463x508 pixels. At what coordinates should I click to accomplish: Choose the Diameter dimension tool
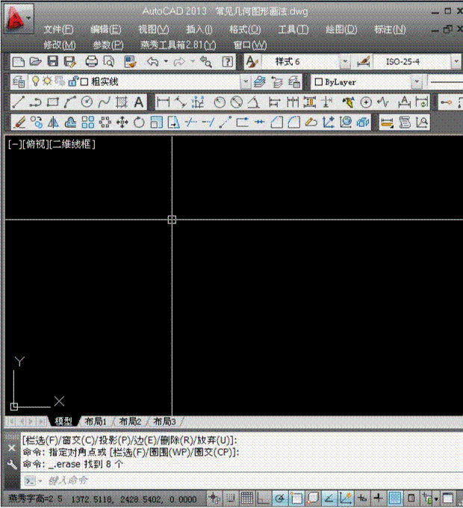[237, 102]
